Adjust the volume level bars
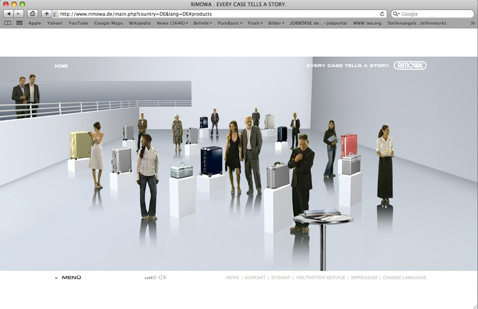 [151, 277]
